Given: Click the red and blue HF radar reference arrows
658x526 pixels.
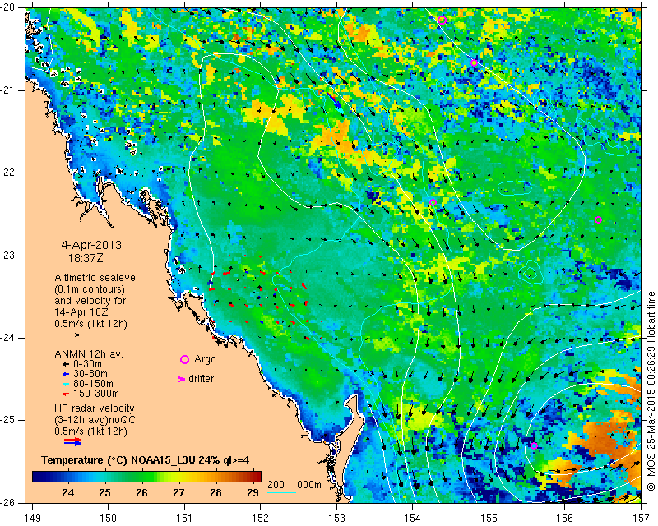Looking at the screenshot, I should tap(72, 441).
